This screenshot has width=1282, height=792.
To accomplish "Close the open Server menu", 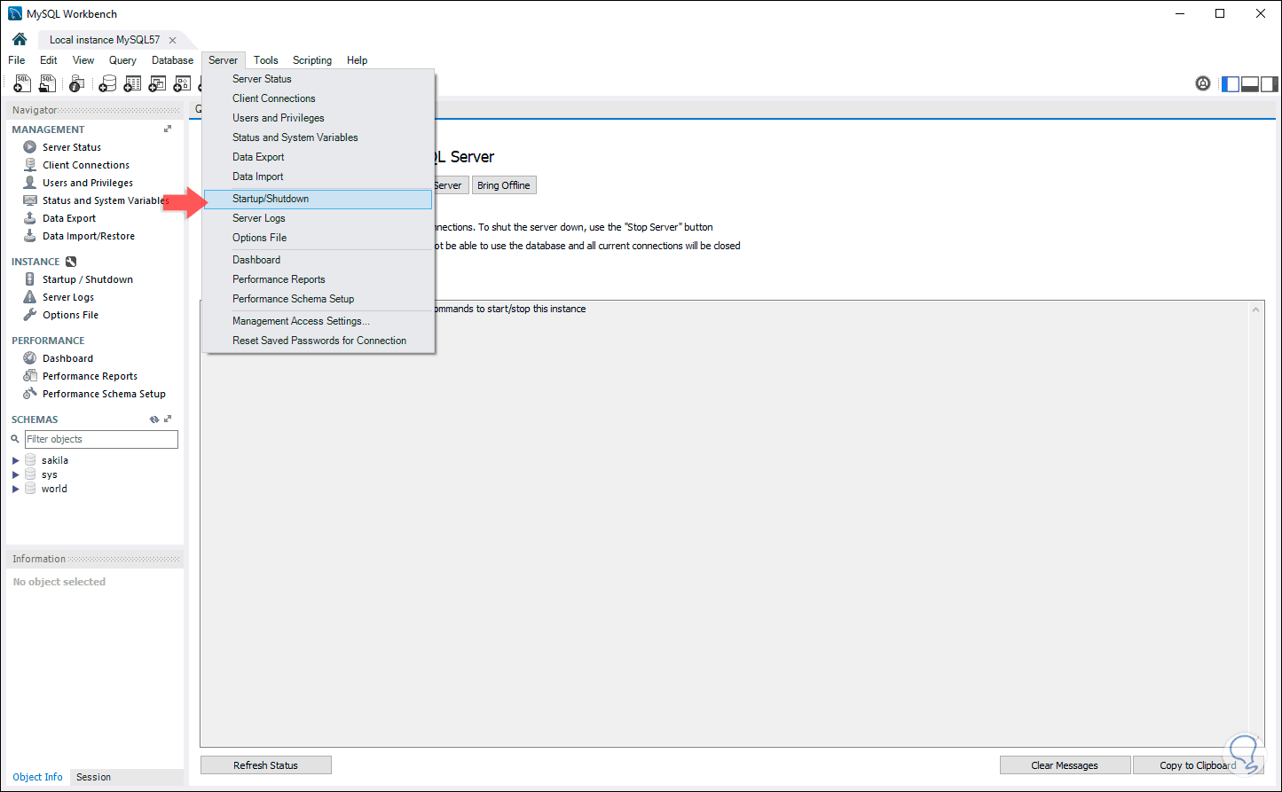I will pos(224,60).
